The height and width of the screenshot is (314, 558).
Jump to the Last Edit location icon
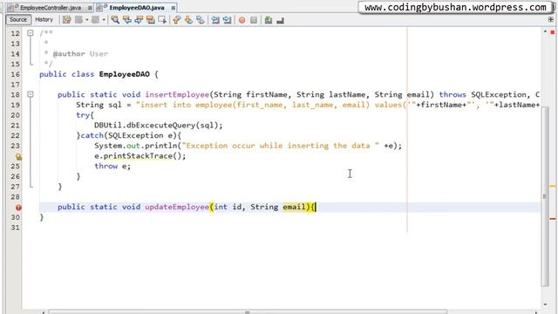[x=66, y=20]
